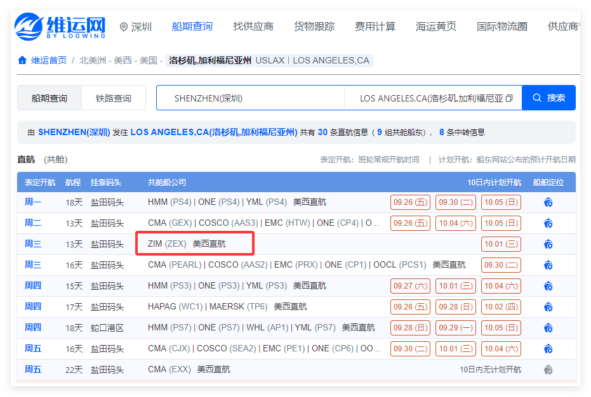Click HAPAG (WC1) | MAERSK (TP6) carrier text
The image size is (591, 397).
click(x=208, y=306)
